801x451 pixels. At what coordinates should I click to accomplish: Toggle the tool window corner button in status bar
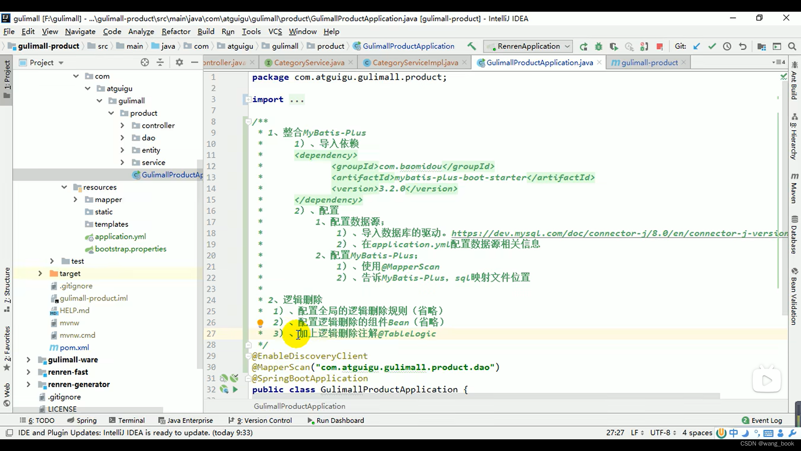[9, 433]
